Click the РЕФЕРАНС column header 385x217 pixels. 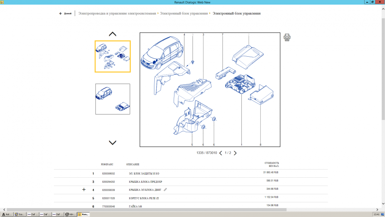[107, 165]
